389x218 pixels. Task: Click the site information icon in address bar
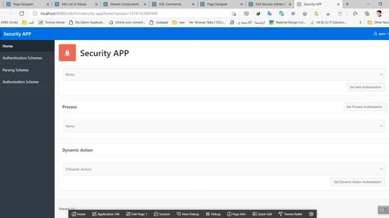tap(35, 13)
